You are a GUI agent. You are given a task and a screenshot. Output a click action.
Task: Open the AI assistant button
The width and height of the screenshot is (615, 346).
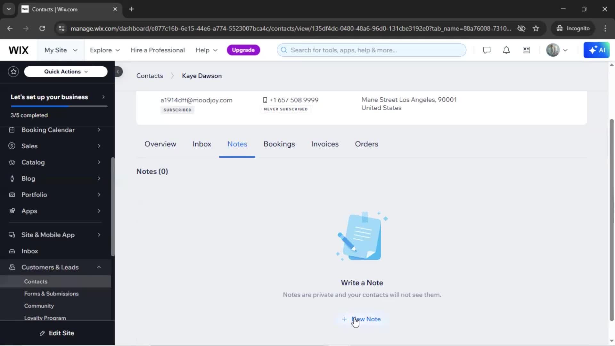point(596,50)
